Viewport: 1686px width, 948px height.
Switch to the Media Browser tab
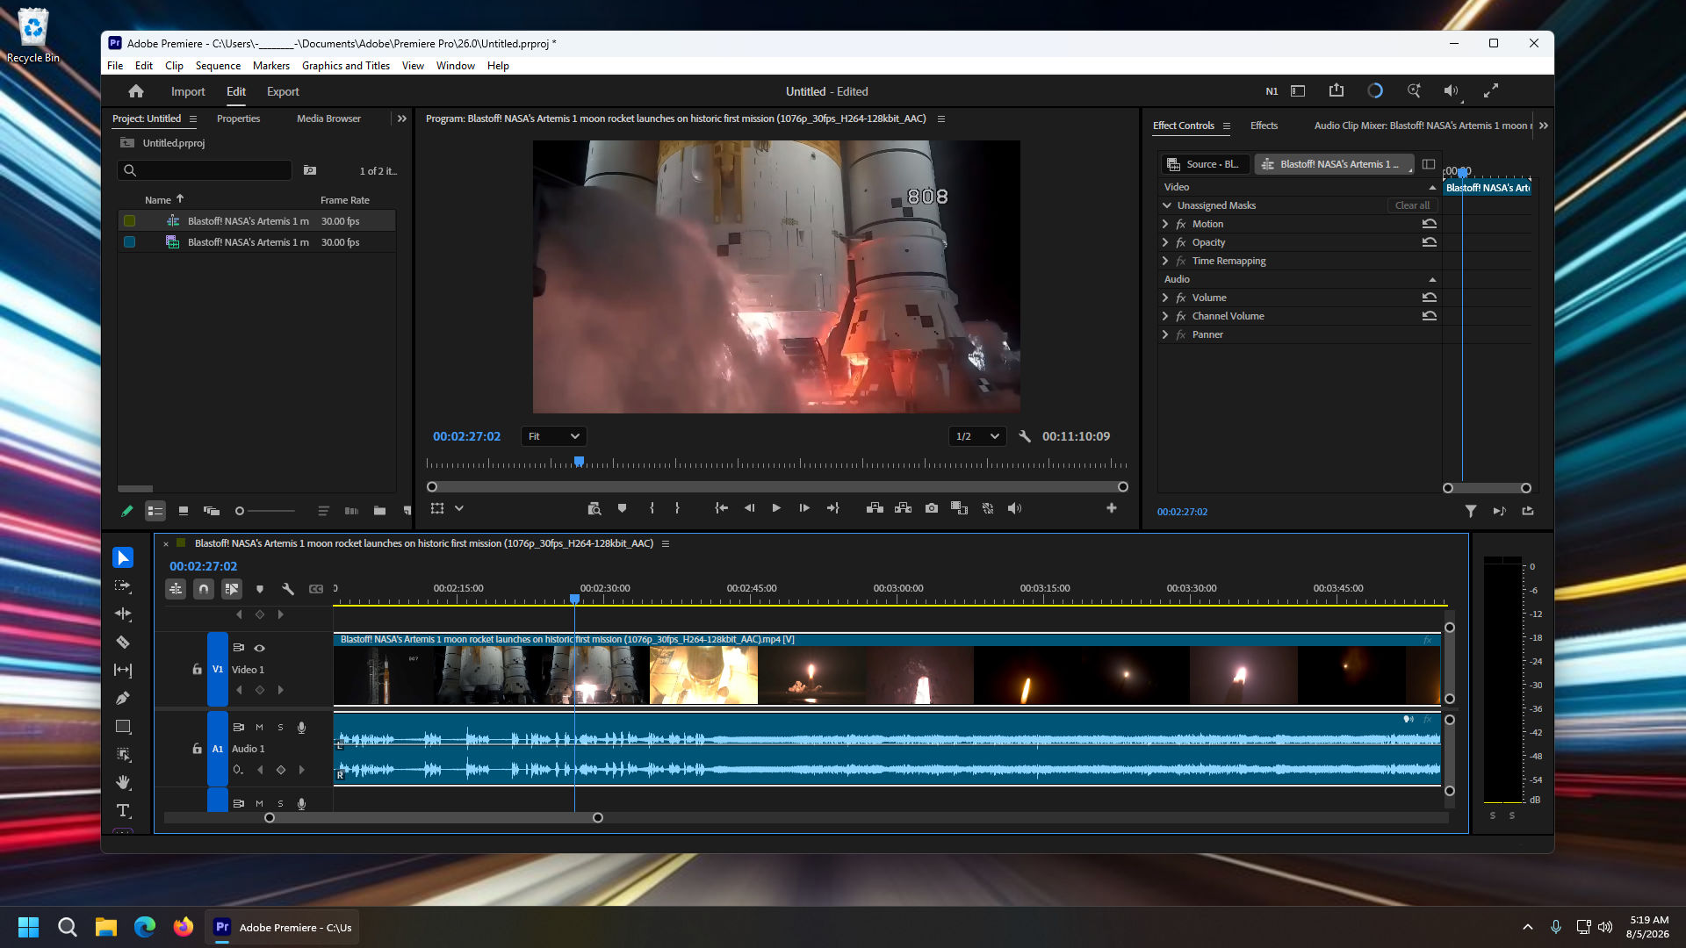point(328,118)
